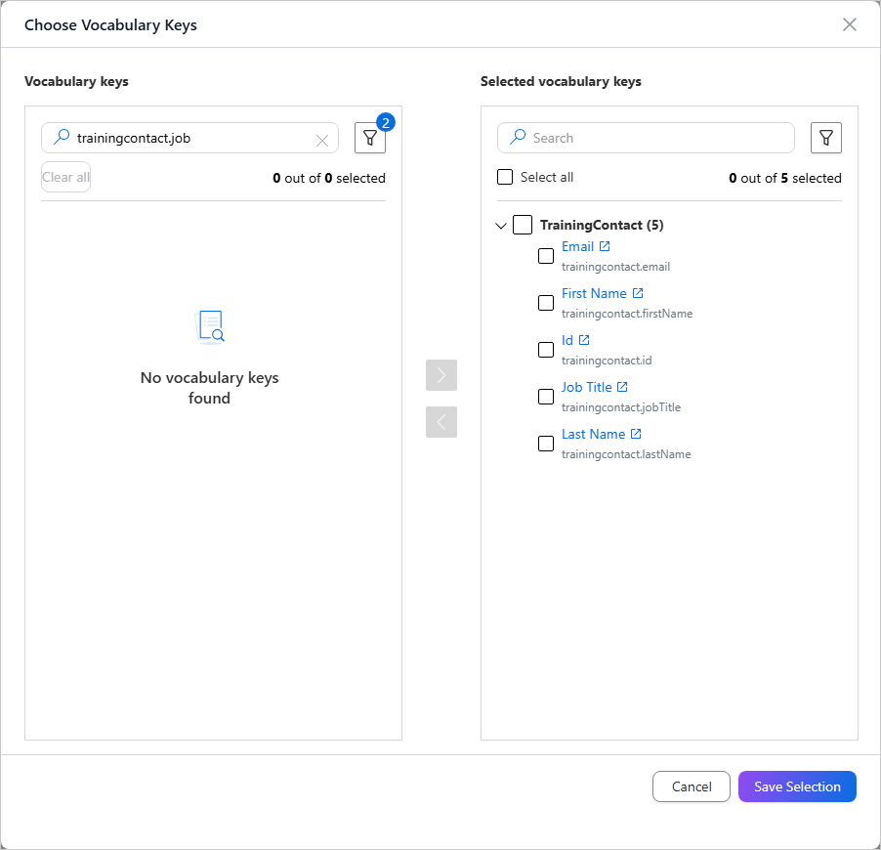Open Id key external link icon
This screenshot has height=850, width=881.
584,340
